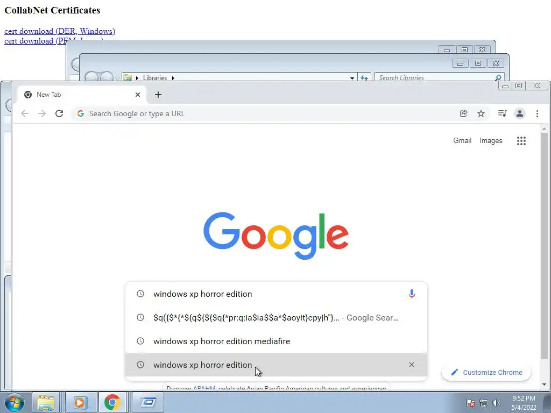
Task: Maximize the Chrome window
Action: pyautogui.click(x=519, y=86)
